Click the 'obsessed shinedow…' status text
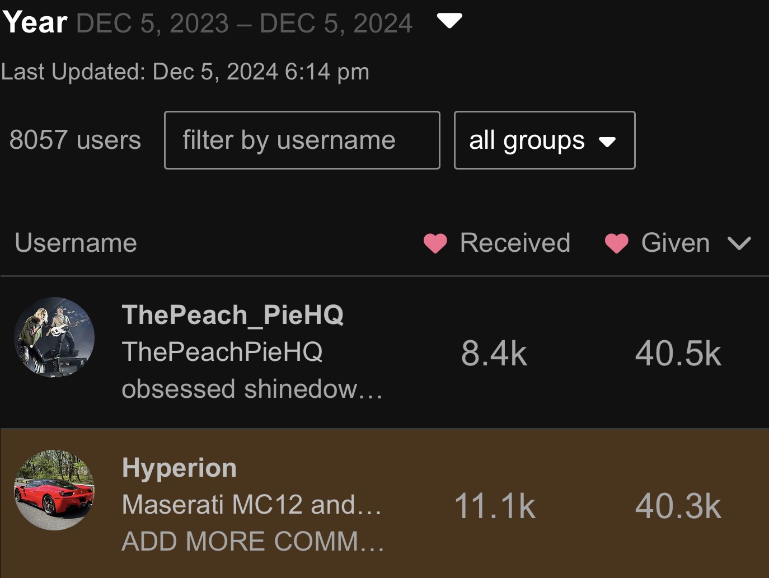Image resolution: width=769 pixels, height=578 pixels. (252, 389)
